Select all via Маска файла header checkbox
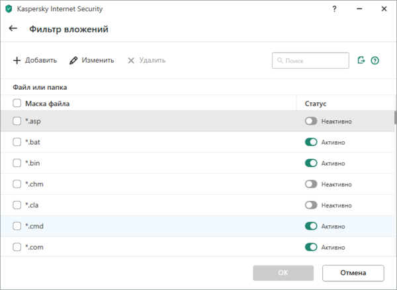 (17, 103)
